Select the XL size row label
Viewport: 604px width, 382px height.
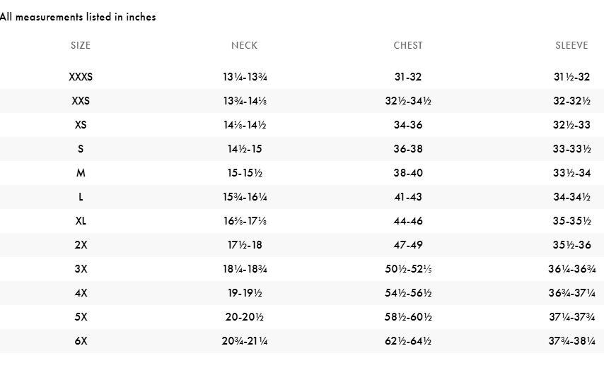pos(81,221)
